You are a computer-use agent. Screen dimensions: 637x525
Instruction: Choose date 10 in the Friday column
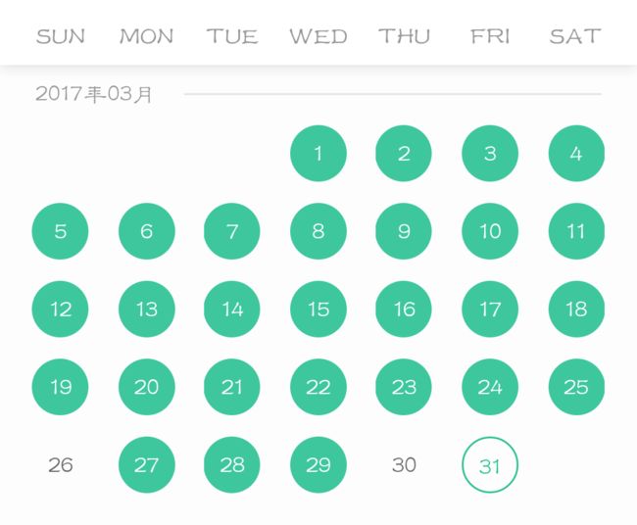[x=490, y=231]
